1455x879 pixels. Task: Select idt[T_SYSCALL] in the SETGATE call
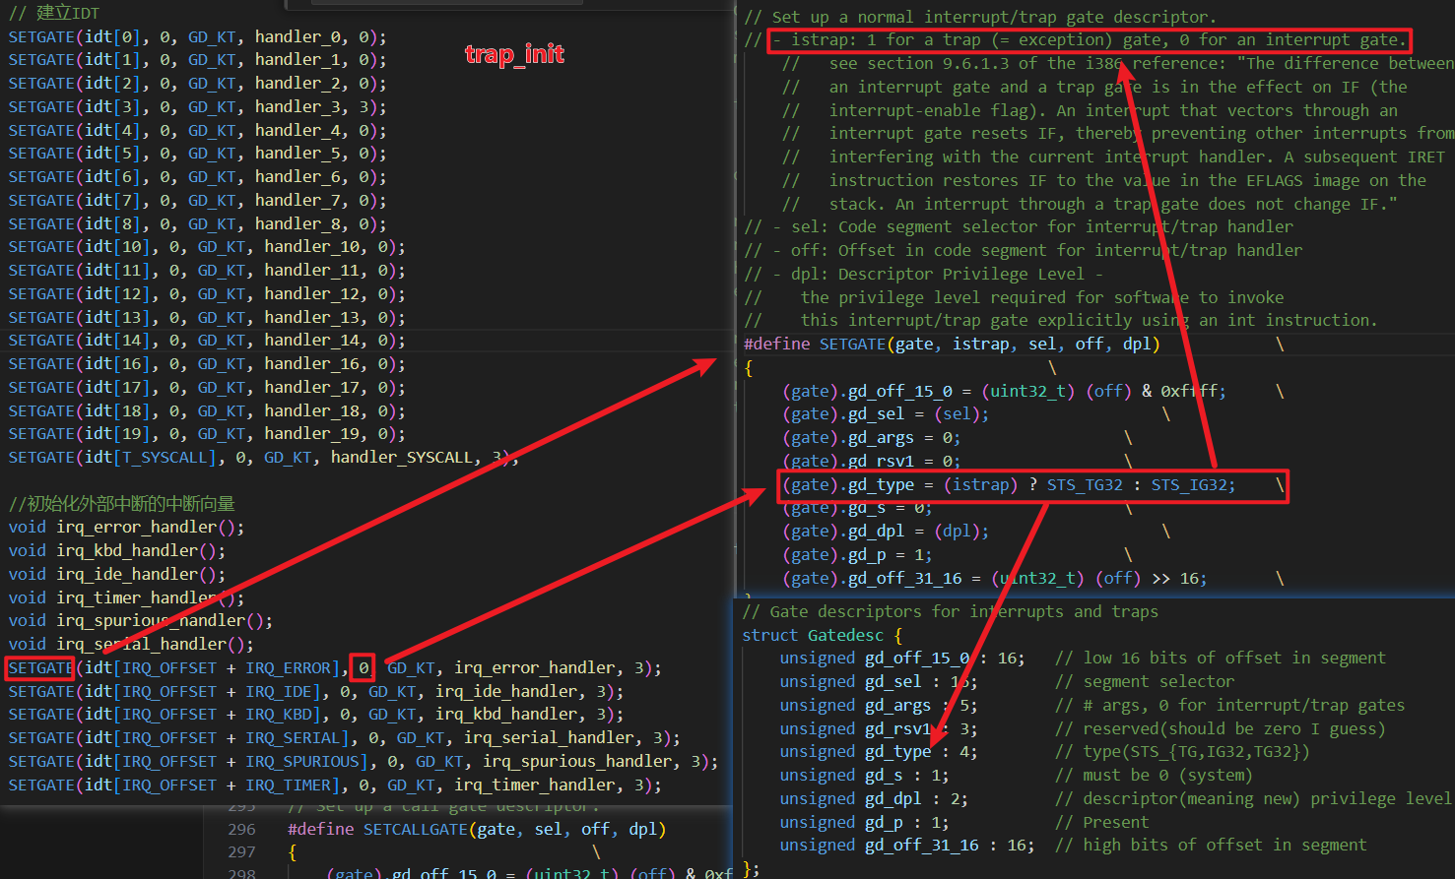coord(150,457)
